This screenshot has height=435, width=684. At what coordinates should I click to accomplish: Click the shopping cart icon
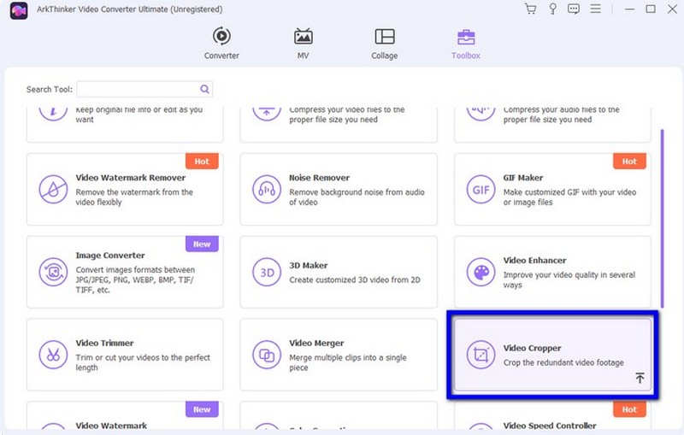click(530, 9)
